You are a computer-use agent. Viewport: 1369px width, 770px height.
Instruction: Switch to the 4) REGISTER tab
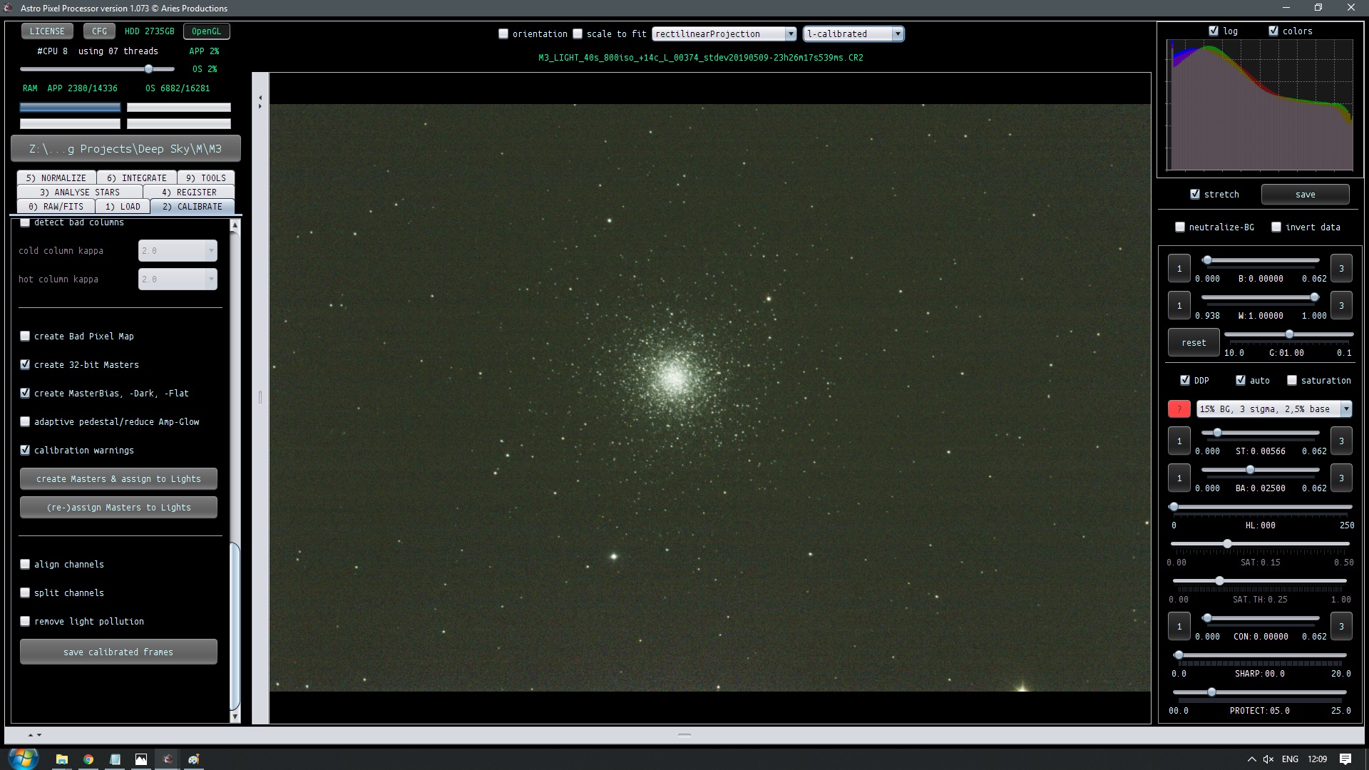click(189, 192)
